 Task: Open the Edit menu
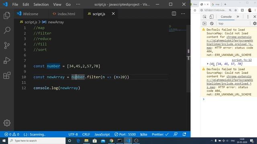coord(26,4)
